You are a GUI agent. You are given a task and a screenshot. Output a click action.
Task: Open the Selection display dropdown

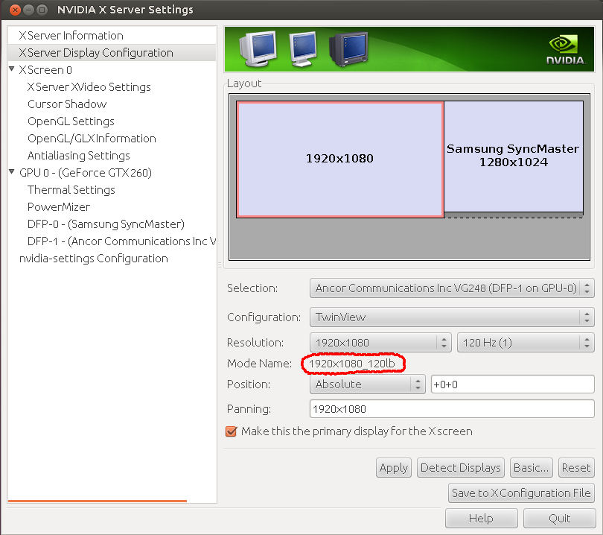coord(452,288)
